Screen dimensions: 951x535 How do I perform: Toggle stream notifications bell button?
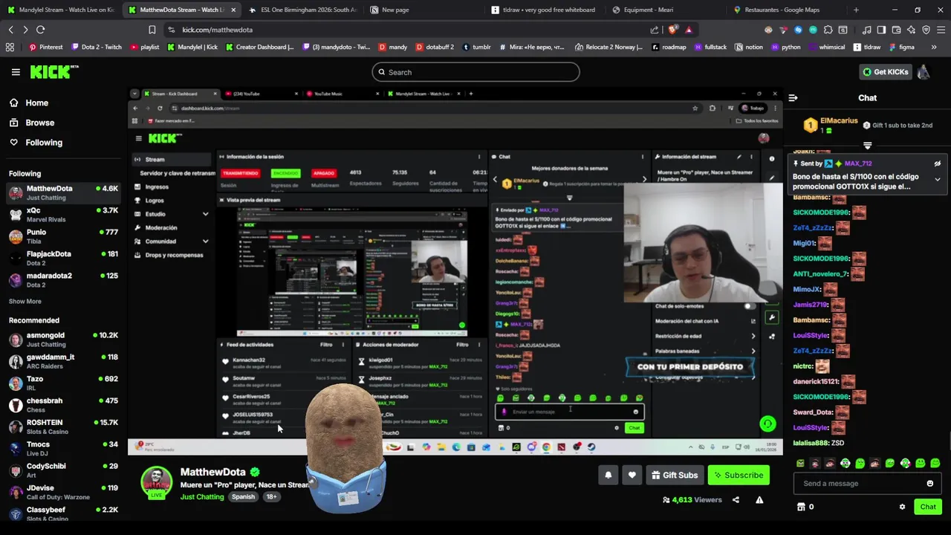(608, 476)
